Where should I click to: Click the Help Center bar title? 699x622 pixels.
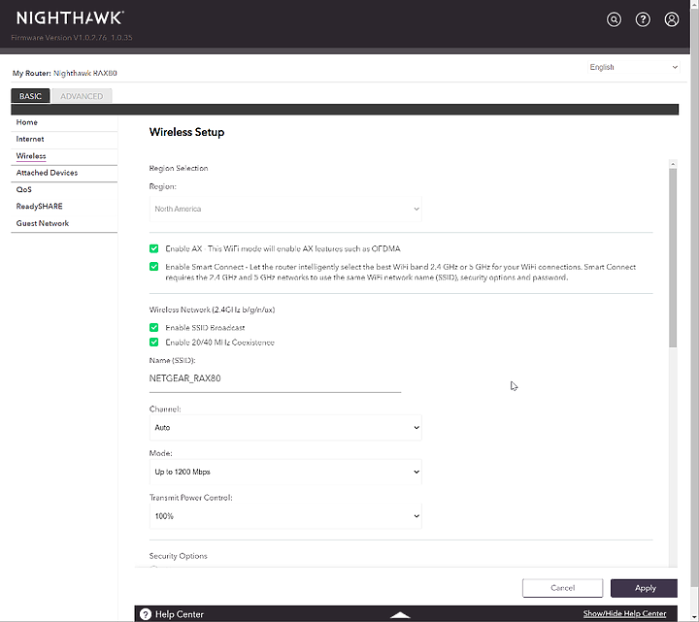[x=180, y=614]
